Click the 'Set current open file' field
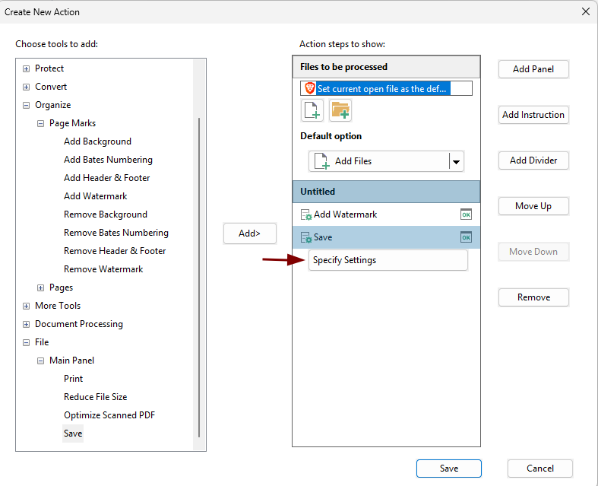The image size is (598, 486). pyautogui.click(x=386, y=88)
